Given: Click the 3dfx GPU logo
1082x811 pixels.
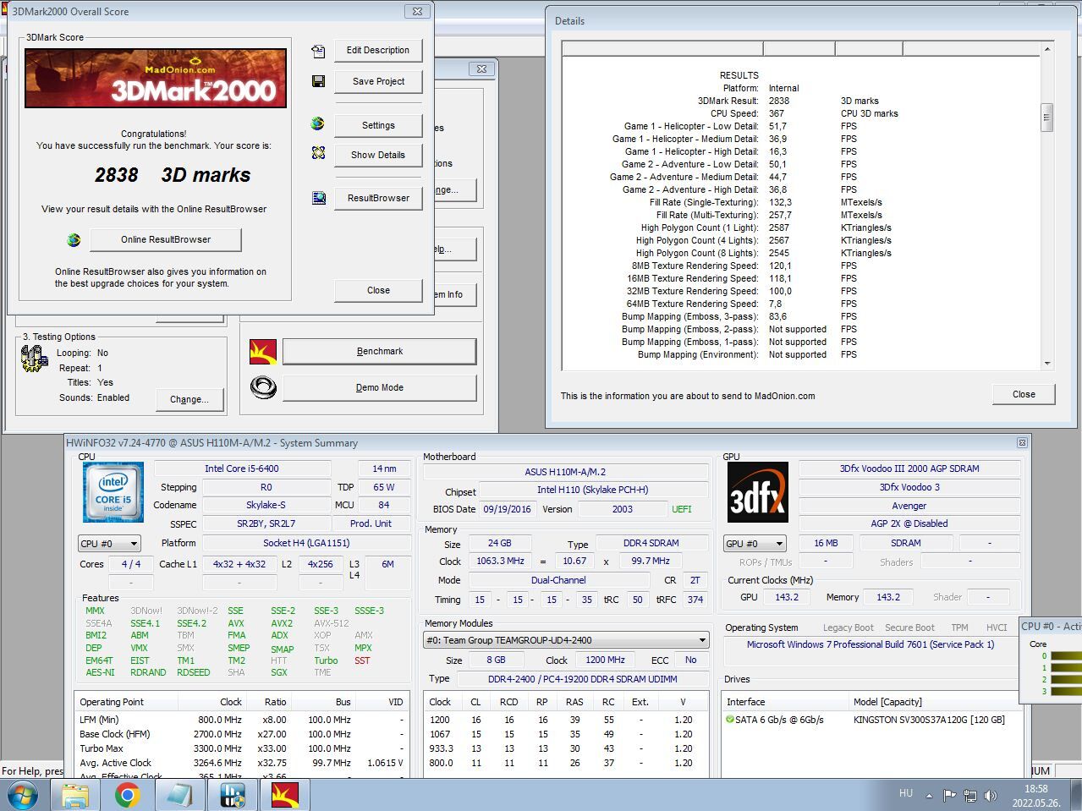Looking at the screenshot, I should (x=758, y=492).
